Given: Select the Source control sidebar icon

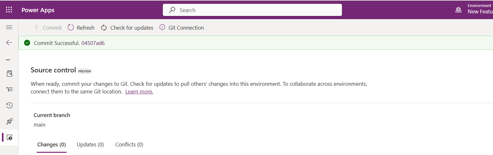Looking at the screenshot, I should tap(9, 137).
